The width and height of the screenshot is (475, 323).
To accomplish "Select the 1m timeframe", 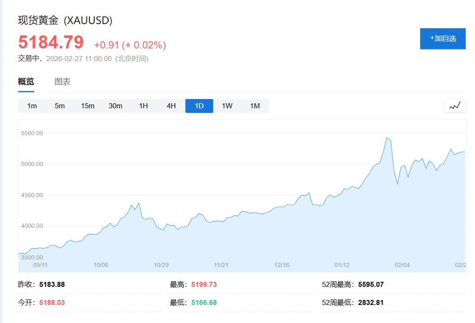I will point(32,106).
